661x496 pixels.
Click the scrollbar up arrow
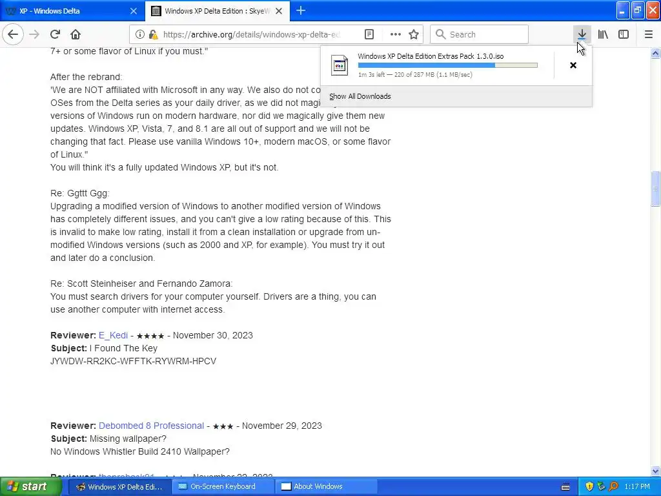point(655,53)
